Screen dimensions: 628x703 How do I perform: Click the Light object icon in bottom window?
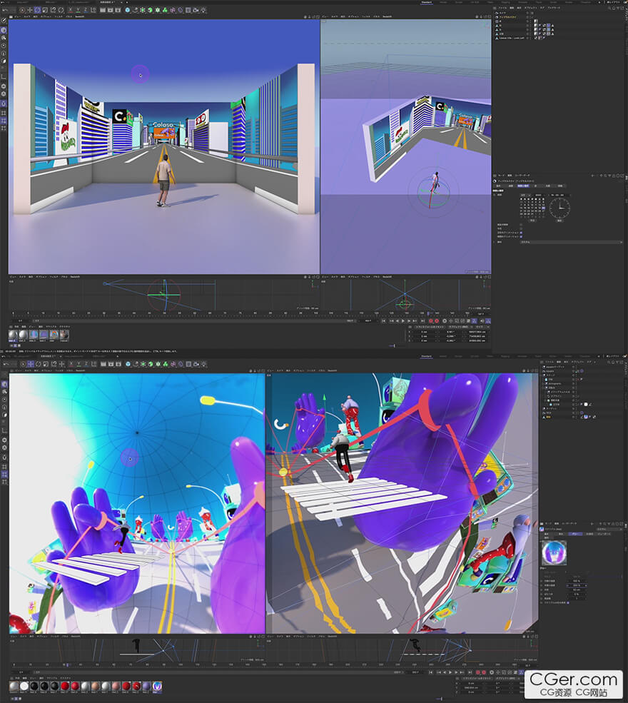(x=204, y=363)
